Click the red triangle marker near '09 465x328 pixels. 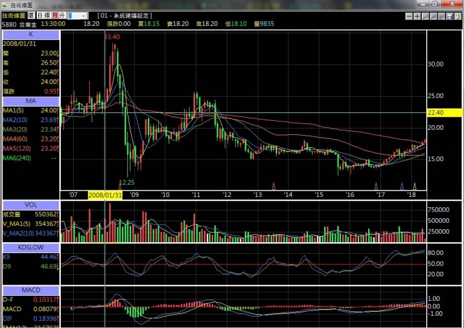(120, 187)
